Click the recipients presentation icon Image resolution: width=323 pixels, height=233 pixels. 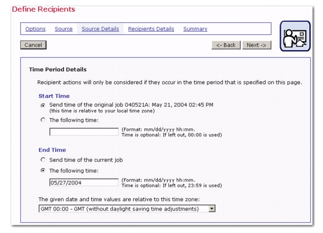tap(295, 36)
